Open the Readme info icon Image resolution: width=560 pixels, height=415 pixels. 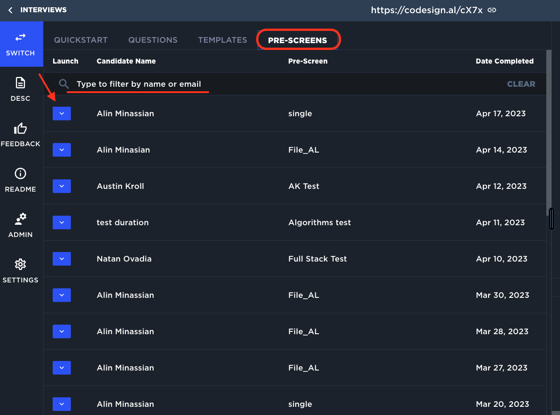tap(20, 174)
